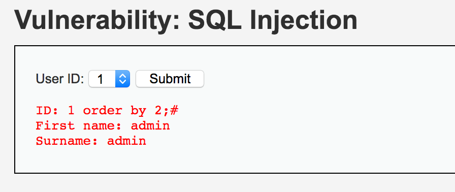455x192 pixels.
Task: Click the 'Surname: admin' result line
Action: (x=91, y=141)
